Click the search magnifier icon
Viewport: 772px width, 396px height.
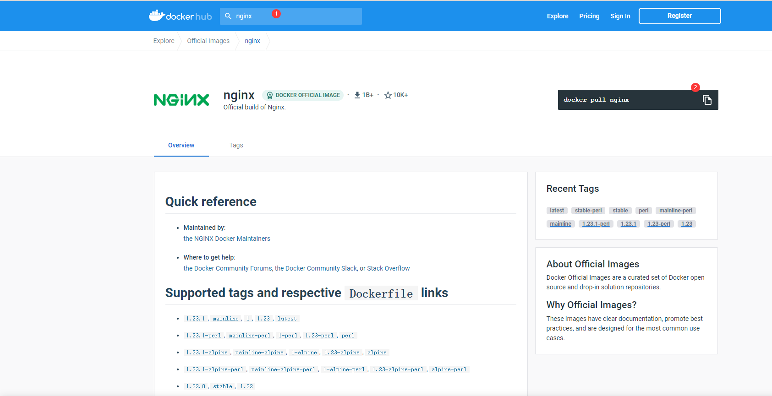(x=228, y=16)
